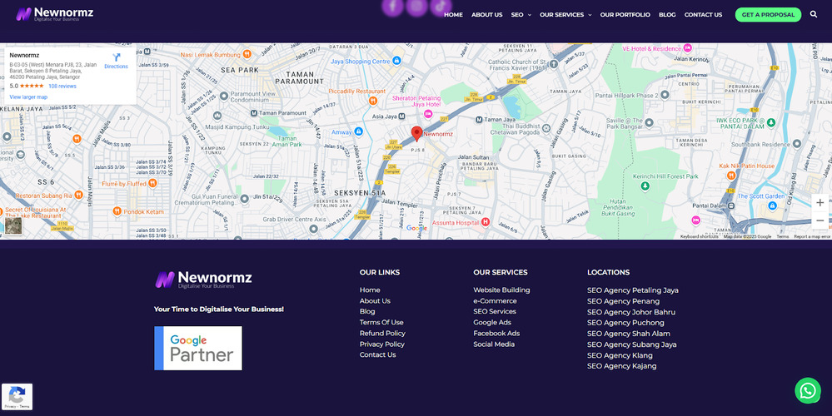Open the search magnifier icon in the header
832x416 pixels.
pyautogui.click(x=814, y=14)
